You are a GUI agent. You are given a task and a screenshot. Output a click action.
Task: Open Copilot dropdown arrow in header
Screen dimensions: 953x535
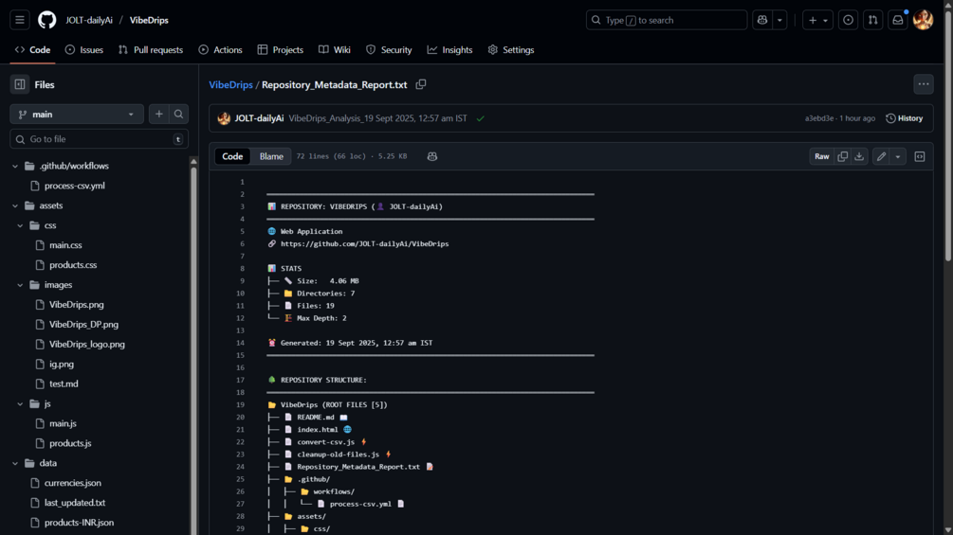pos(779,20)
